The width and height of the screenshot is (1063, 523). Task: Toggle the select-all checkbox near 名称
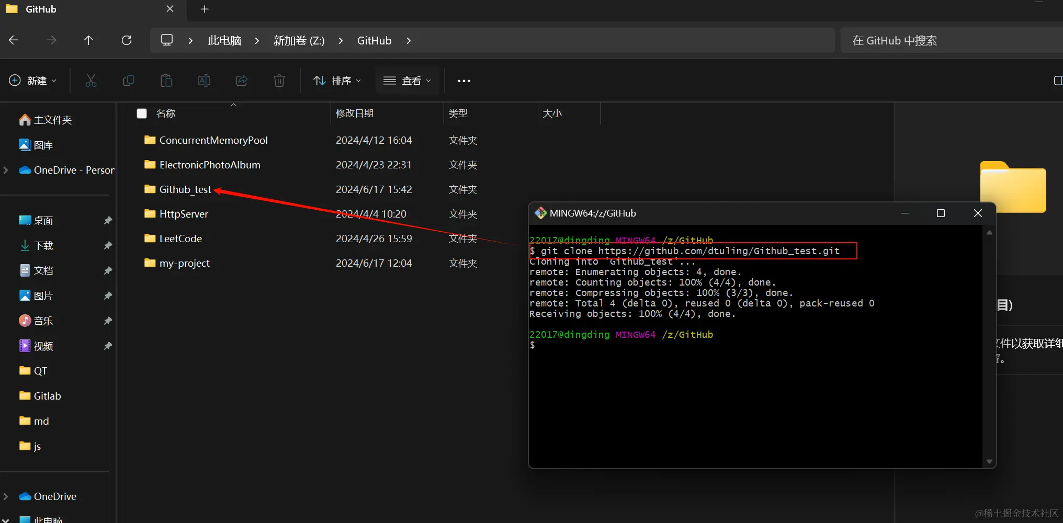[x=142, y=113]
